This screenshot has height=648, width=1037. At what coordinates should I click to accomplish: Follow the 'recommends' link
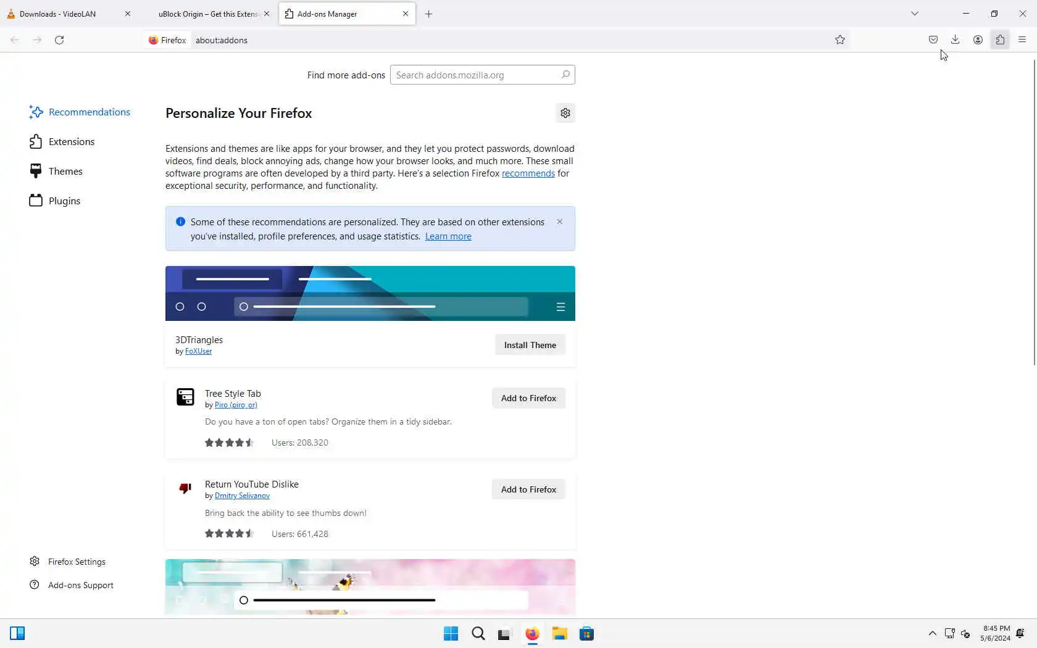point(528,173)
